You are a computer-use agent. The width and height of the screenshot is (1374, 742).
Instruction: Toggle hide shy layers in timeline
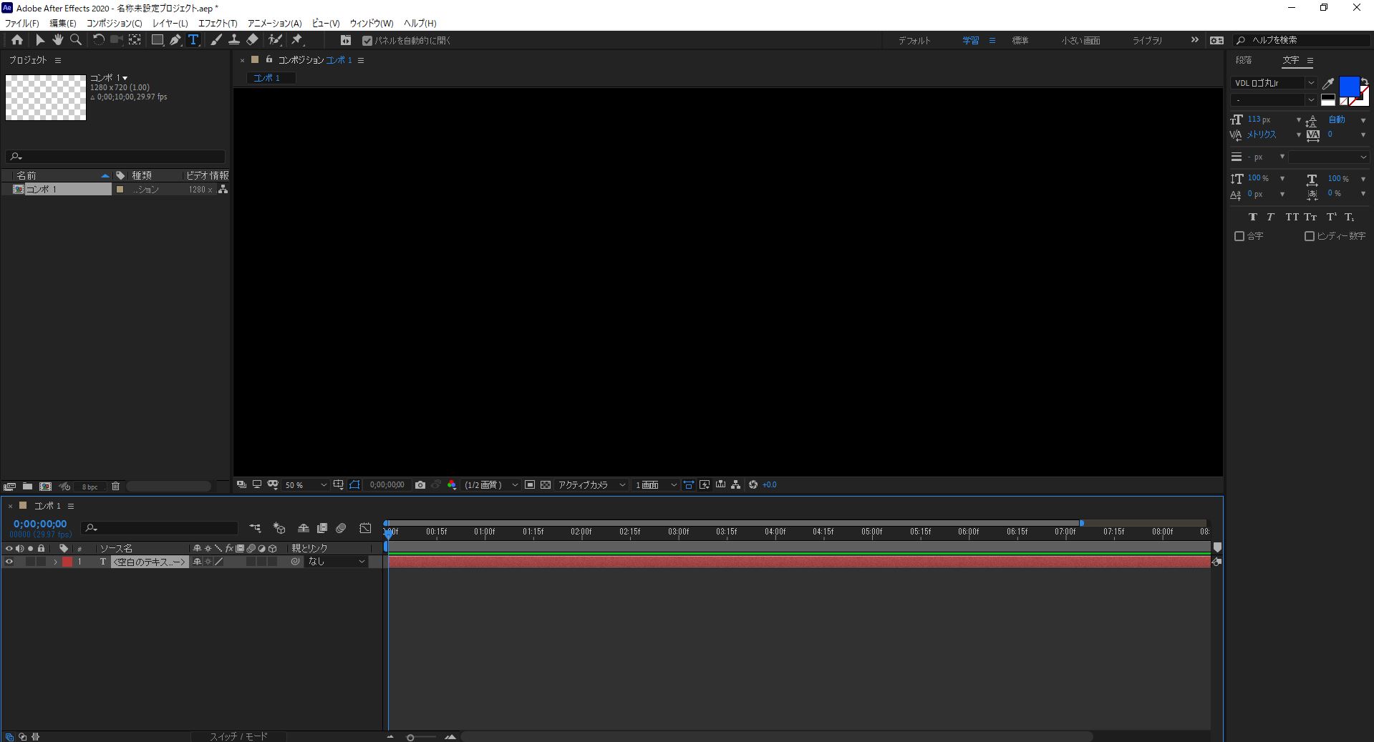coord(304,528)
